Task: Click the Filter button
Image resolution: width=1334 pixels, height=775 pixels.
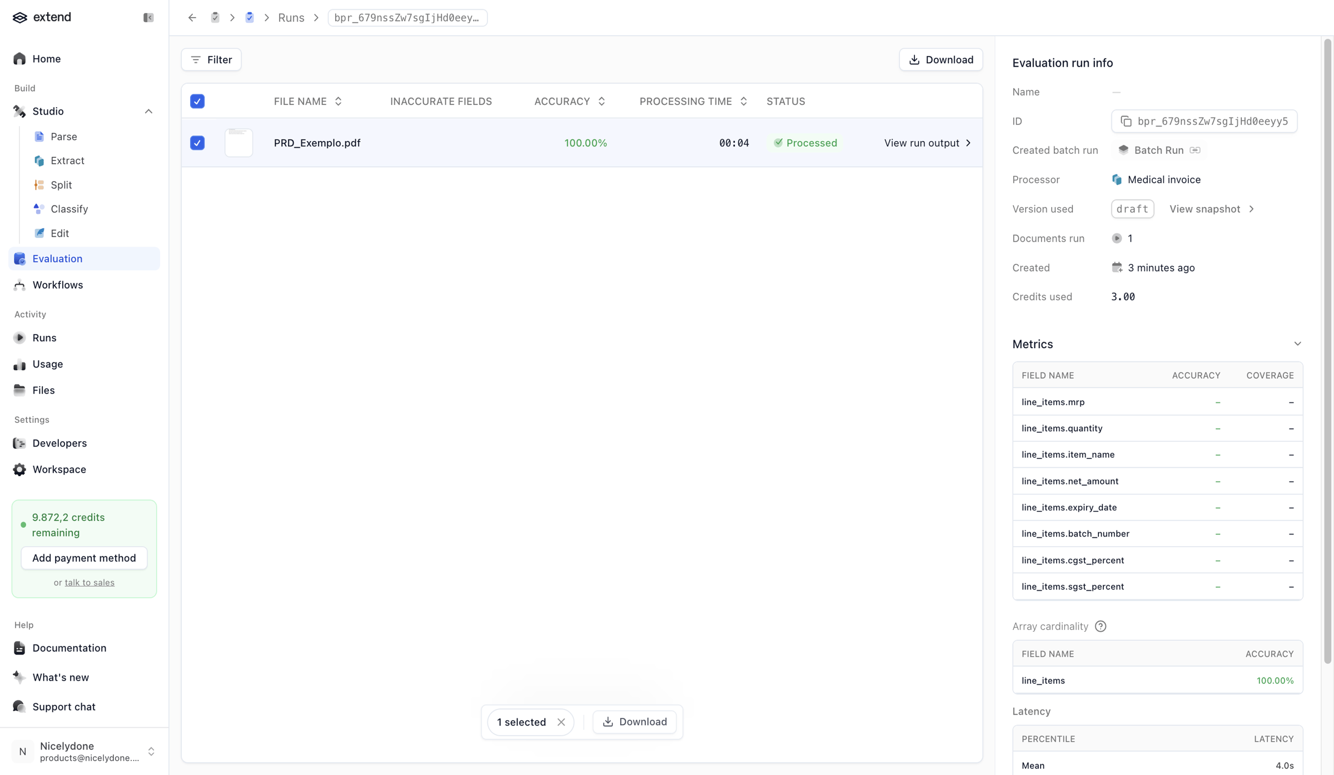Action: [211, 59]
